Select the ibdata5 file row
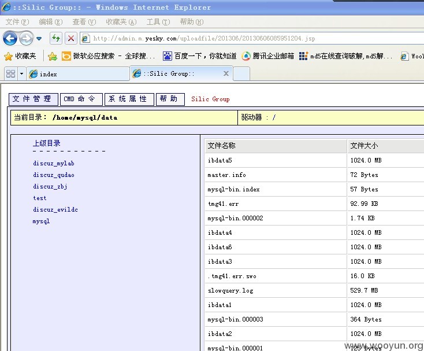424x351 pixels. (x=314, y=160)
